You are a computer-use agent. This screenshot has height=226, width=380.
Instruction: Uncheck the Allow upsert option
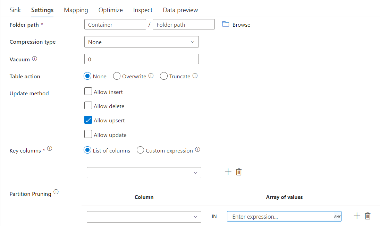tap(88, 120)
